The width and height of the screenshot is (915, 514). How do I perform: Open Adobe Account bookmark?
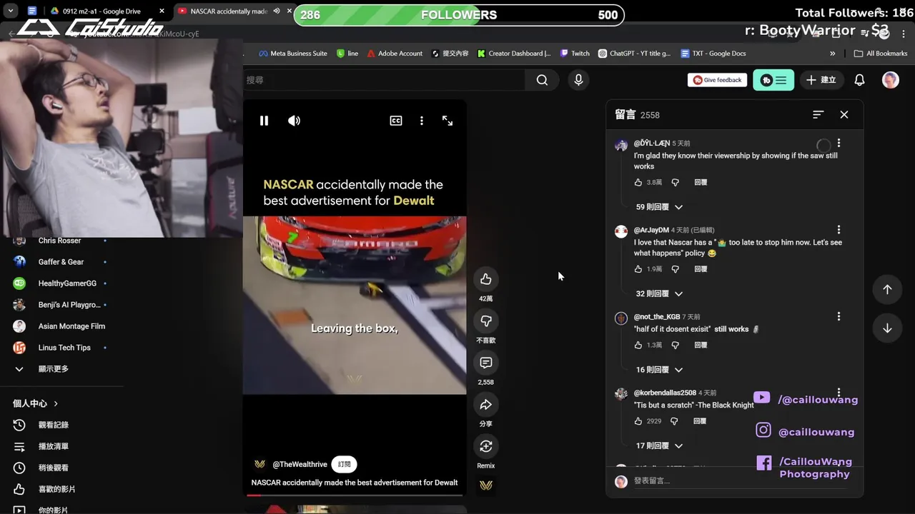coord(395,54)
